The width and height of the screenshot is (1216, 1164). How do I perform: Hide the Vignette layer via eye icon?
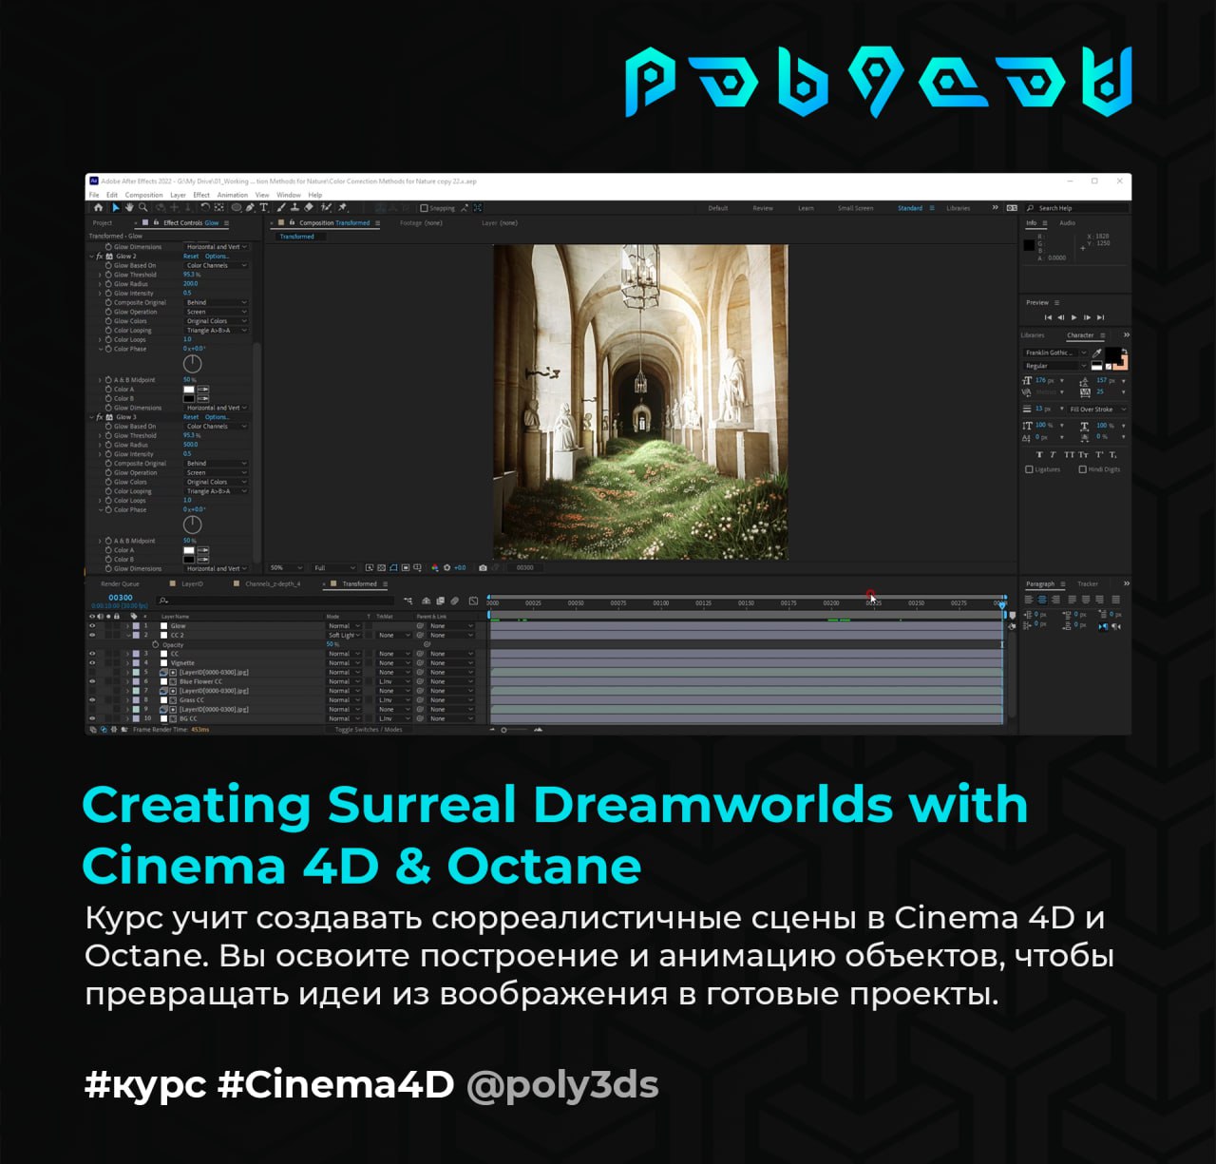[92, 663]
